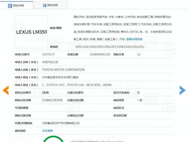The height and width of the screenshot is (142, 189).
Task: Select application date 2018年06月13日
Action: point(100,54)
